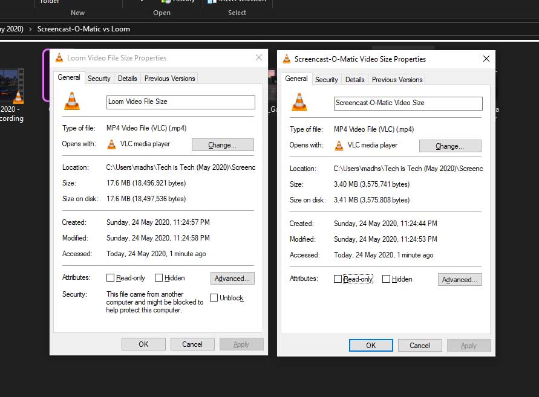539x397 pixels.
Task: Click Change button in Loom properties
Action: 223,145
